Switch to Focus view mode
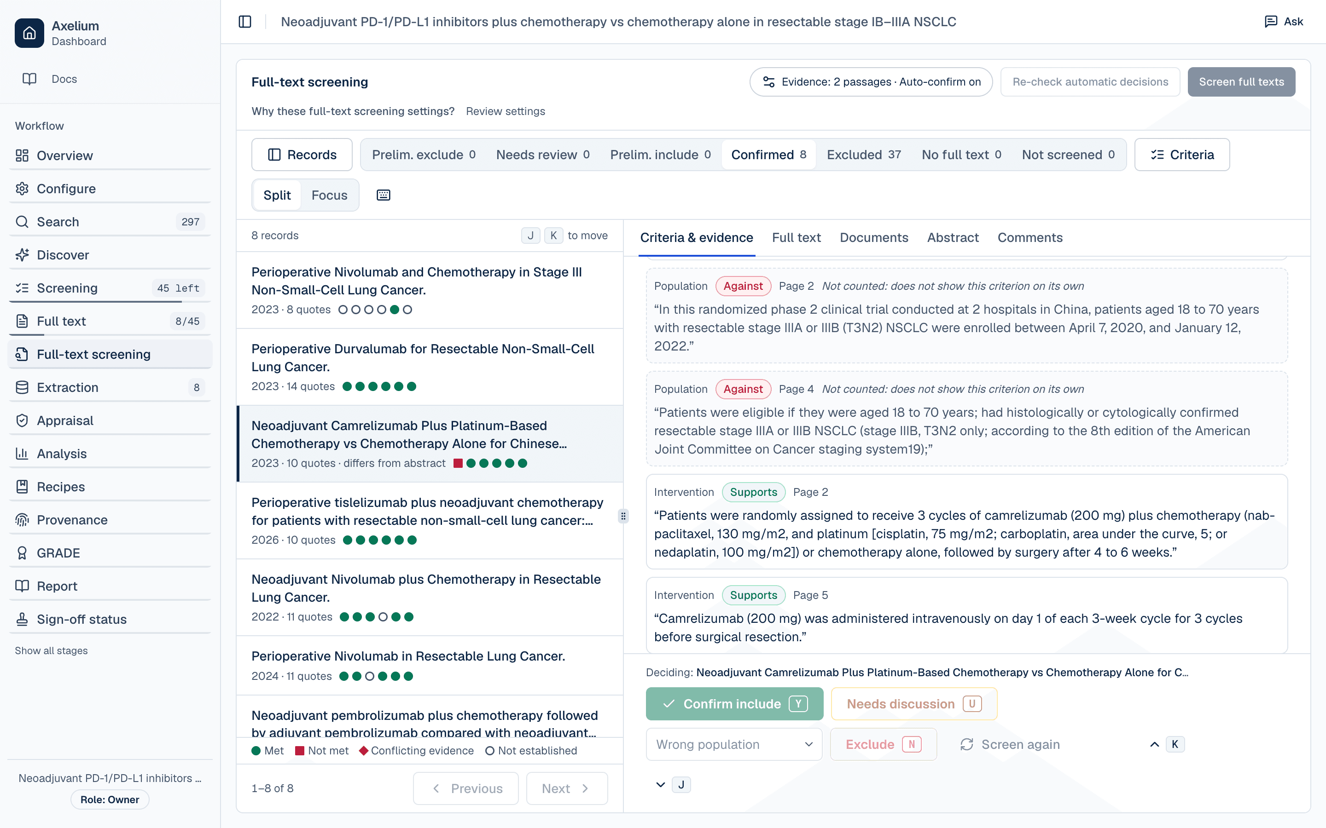Viewport: 1326px width, 828px height. [x=329, y=195]
